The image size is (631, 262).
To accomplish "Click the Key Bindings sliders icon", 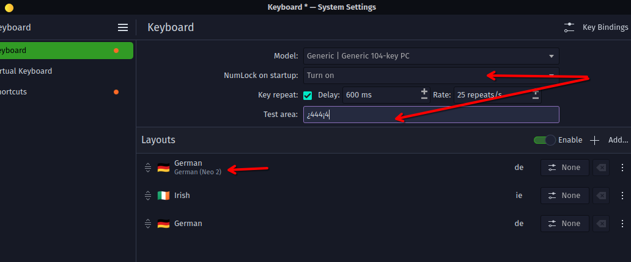I will 569,27.
